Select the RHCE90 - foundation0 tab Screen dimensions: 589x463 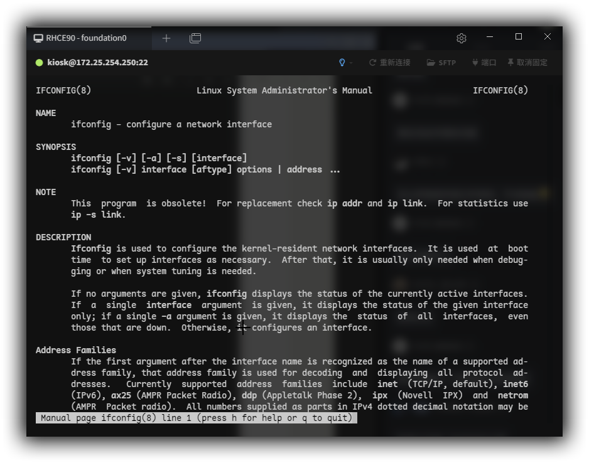click(x=86, y=38)
